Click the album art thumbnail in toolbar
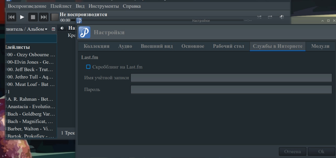Screen dimensions: 336x158 tap(54, 17)
